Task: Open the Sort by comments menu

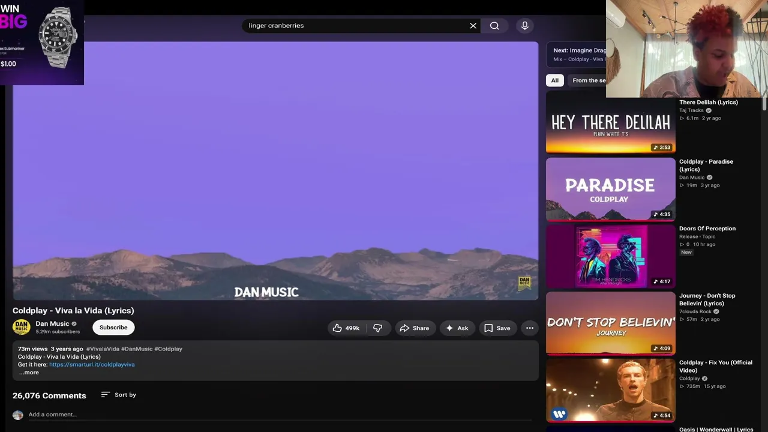Action: click(x=119, y=395)
